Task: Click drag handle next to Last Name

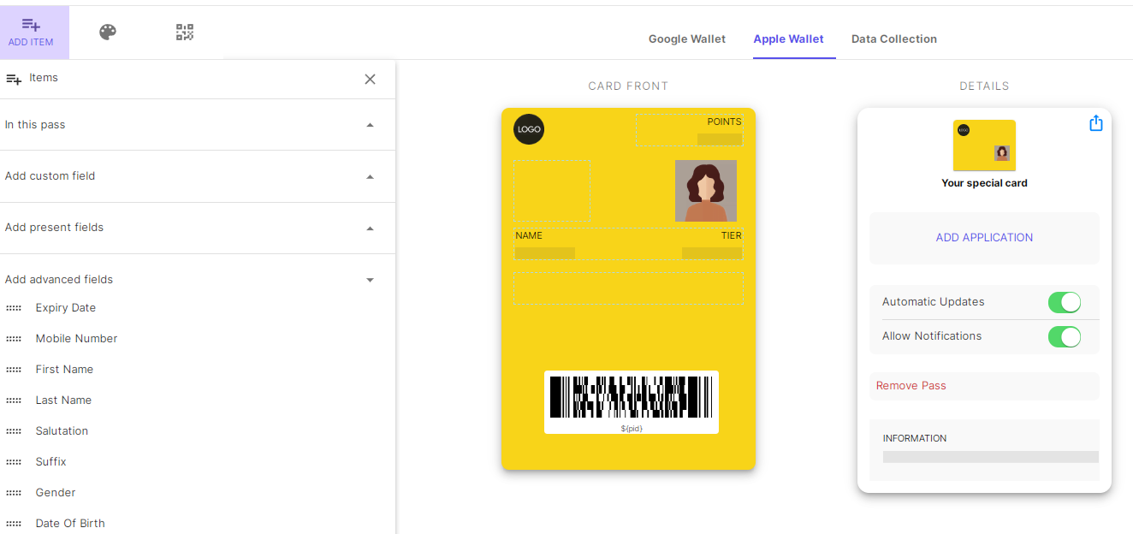Action: coord(14,400)
